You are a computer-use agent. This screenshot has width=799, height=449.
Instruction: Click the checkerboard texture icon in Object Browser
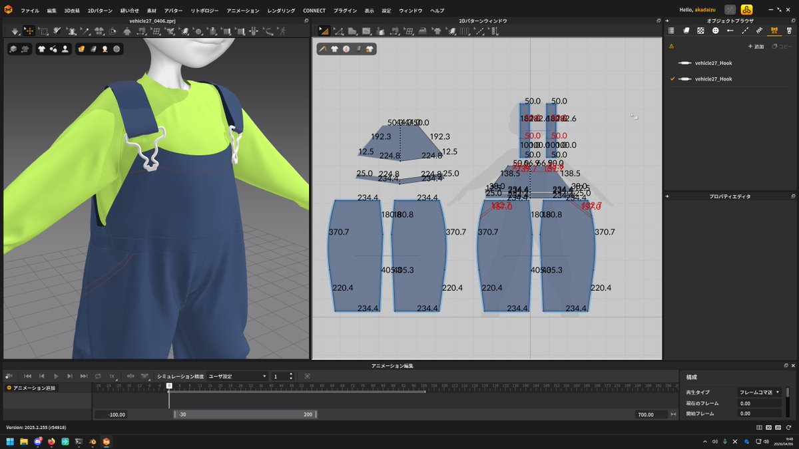tap(700, 31)
